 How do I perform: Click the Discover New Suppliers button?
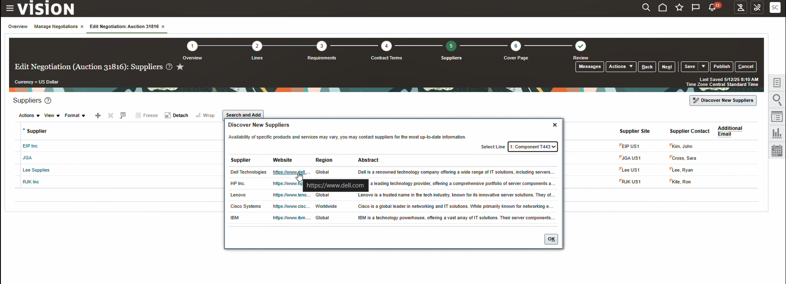[723, 101]
